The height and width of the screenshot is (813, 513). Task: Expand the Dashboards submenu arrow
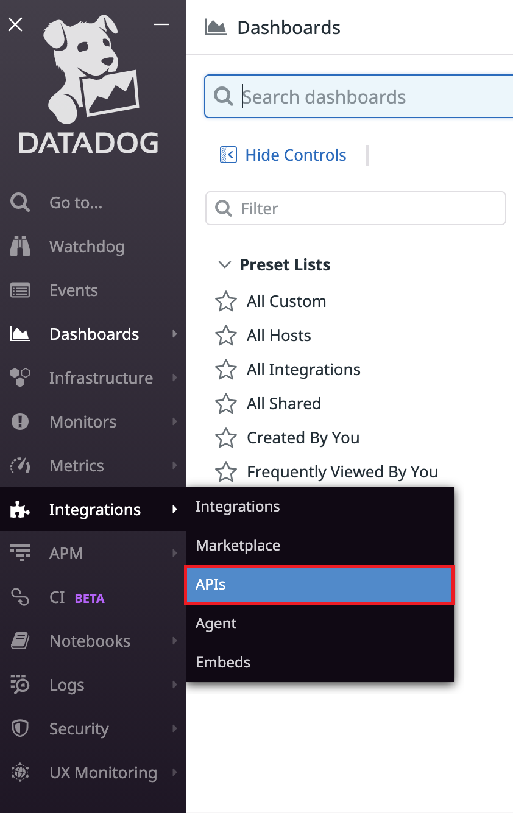point(175,334)
